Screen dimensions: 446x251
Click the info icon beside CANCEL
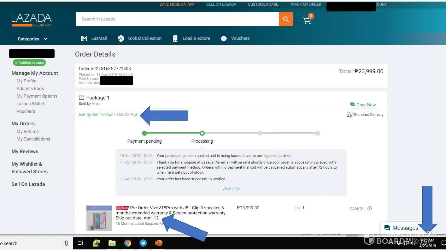(370, 208)
